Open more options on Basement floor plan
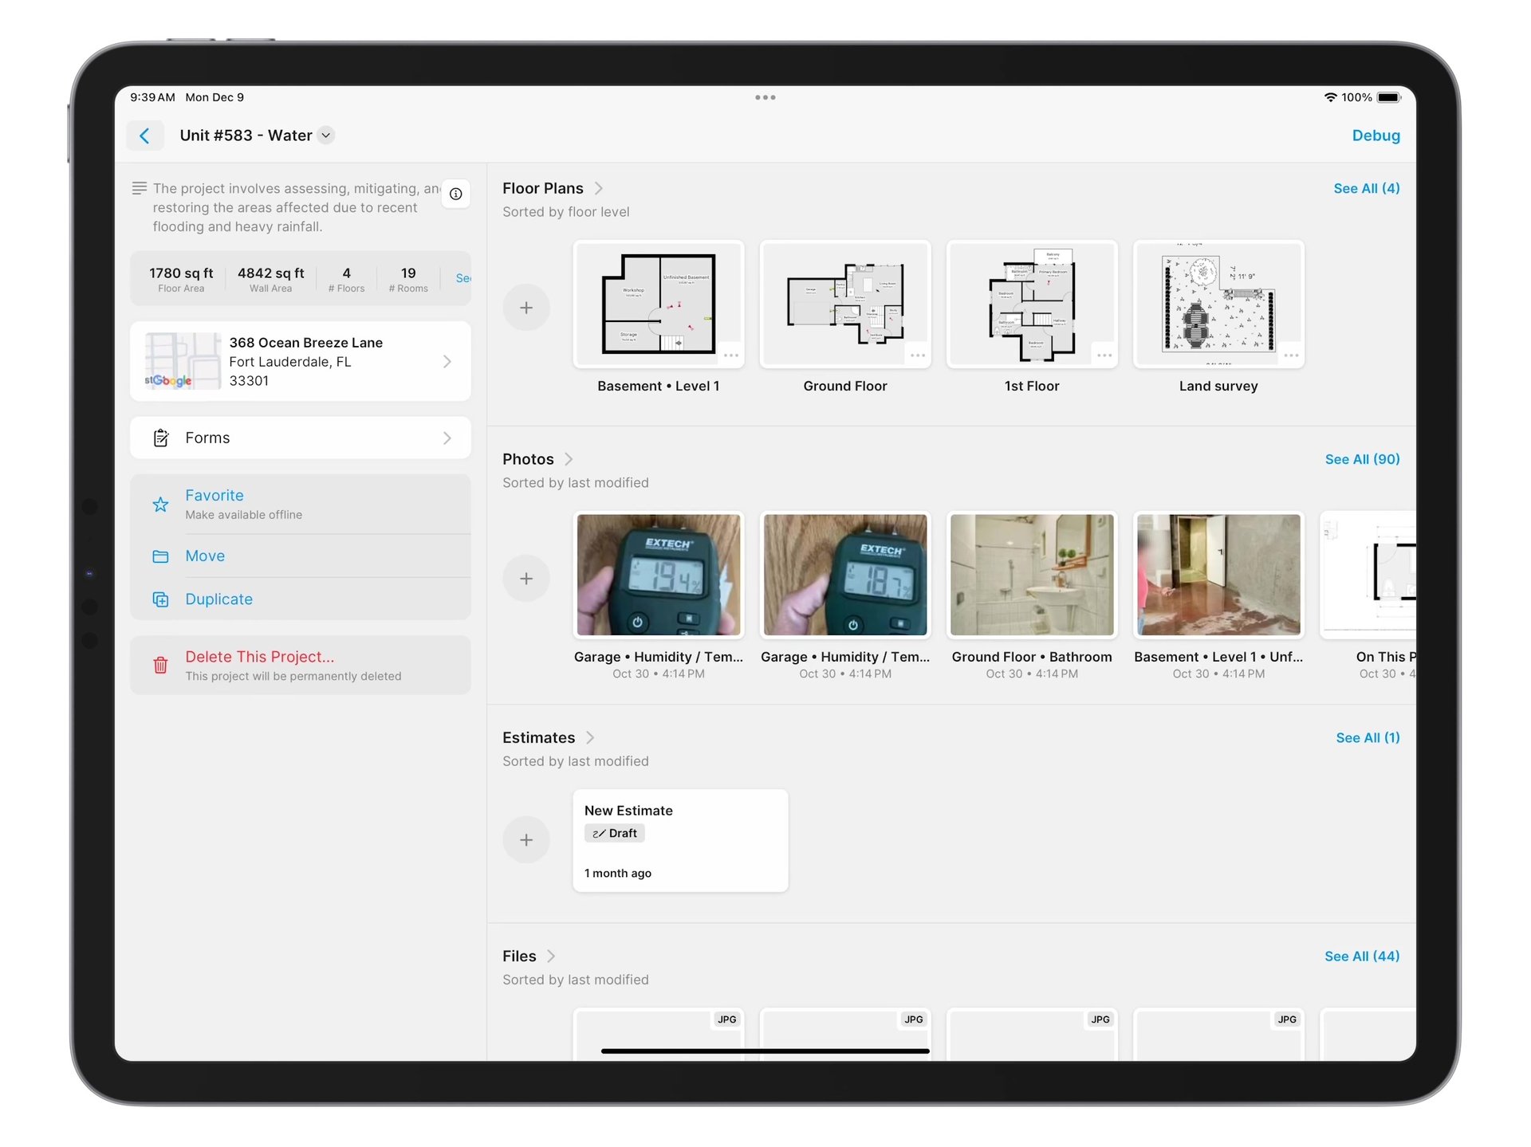1531x1147 pixels. click(730, 355)
